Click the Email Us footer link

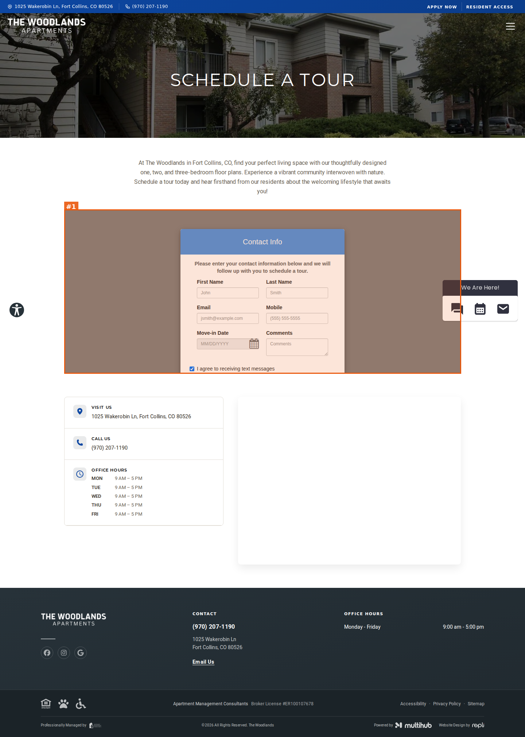(203, 662)
